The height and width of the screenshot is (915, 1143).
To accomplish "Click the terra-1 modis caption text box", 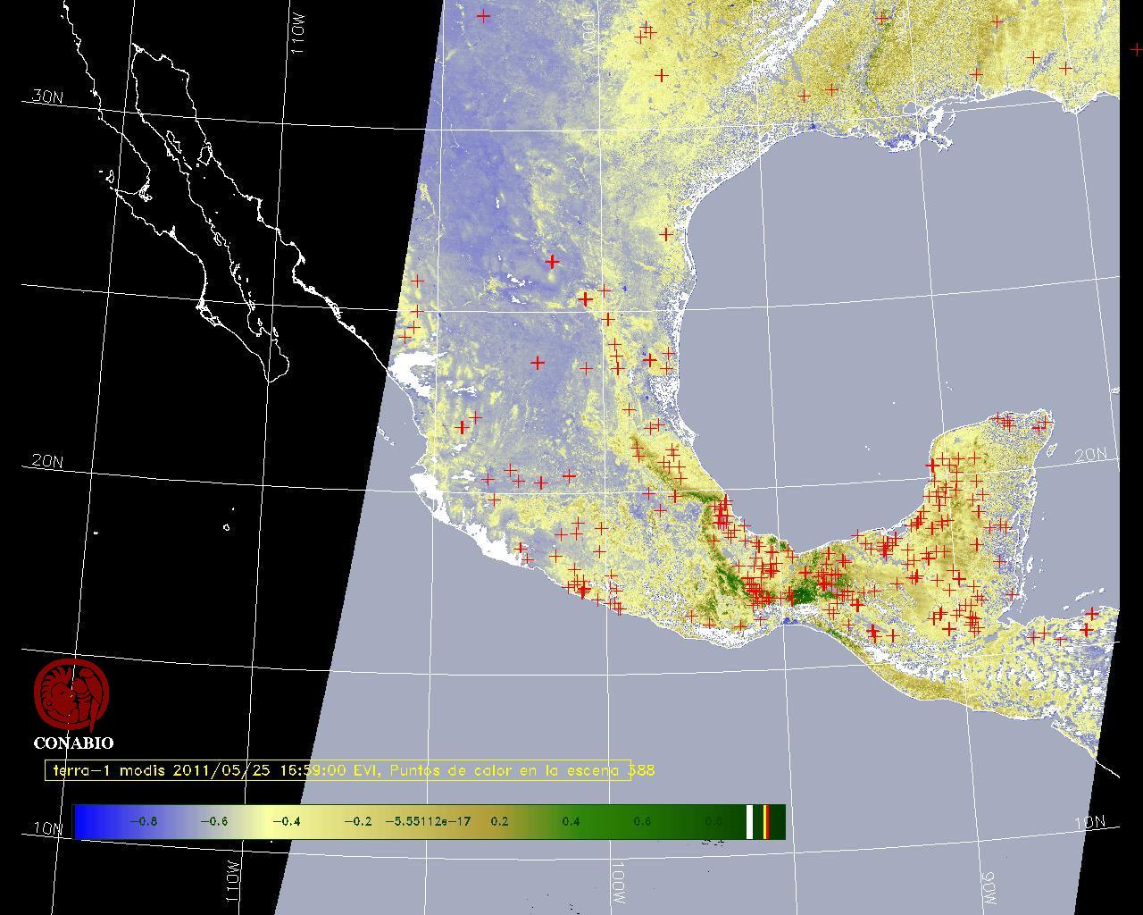I will [x=338, y=770].
